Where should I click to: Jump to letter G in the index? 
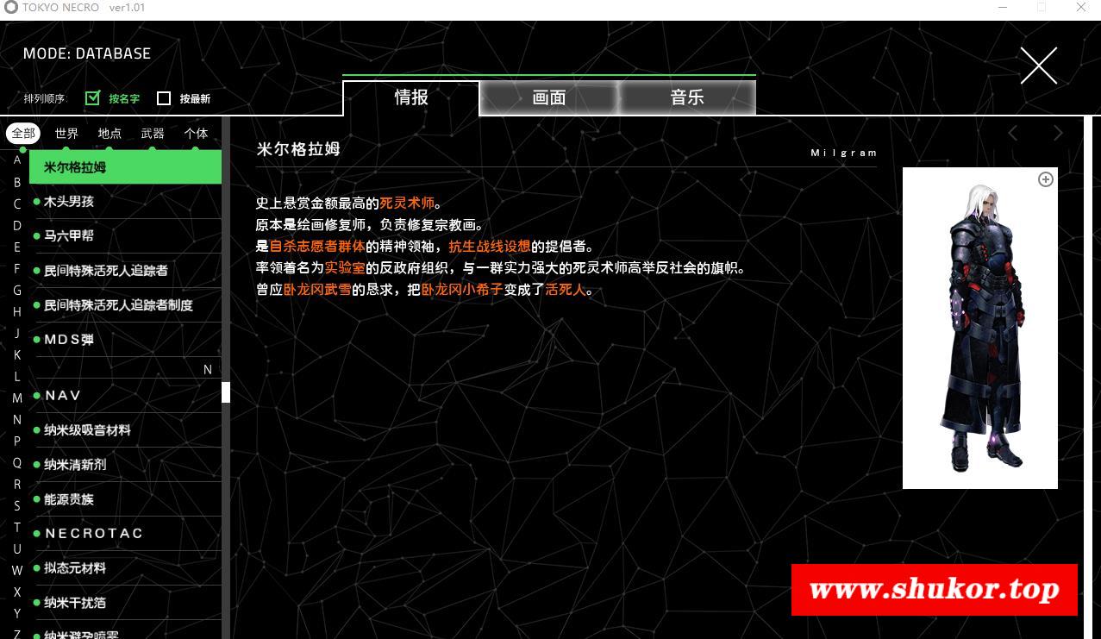pos(17,290)
